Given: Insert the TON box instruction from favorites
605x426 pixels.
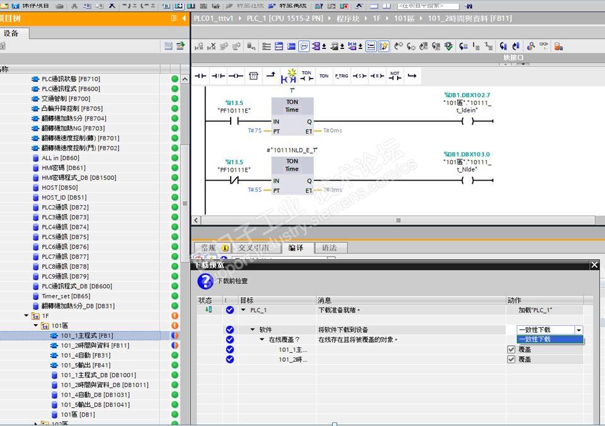Looking at the screenshot, I should [x=324, y=76].
